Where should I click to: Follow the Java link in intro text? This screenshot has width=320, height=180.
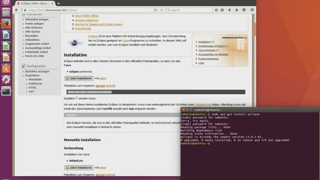pyautogui.click(x=125, y=40)
